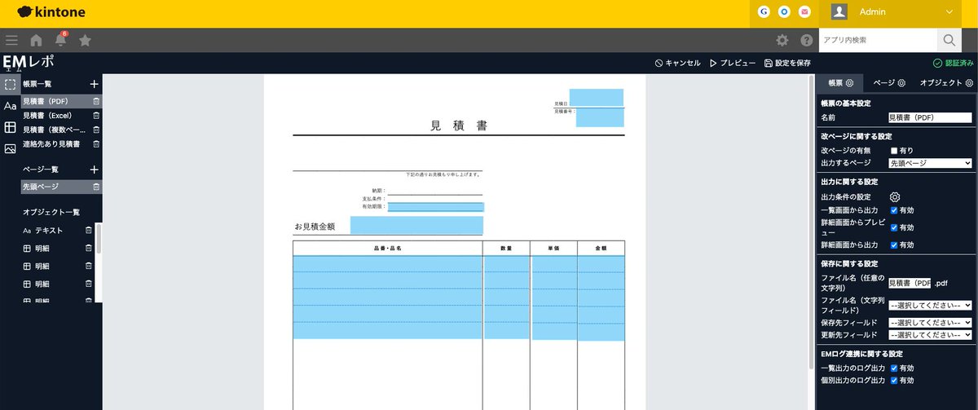Toggle 詳細画面からプレビュー 有効 checkbox
The height and width of the screenshot is (410, 978).
[x=894, y=227]
